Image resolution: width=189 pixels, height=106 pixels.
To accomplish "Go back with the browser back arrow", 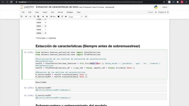I will [x=3, y=2].
